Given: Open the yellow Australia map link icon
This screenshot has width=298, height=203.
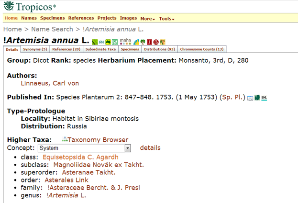Looking at the screenshot, I should [x=108, y=42].
